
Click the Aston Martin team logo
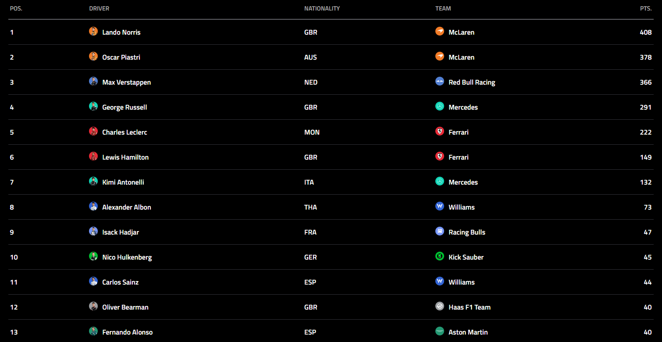click(440, 331)
